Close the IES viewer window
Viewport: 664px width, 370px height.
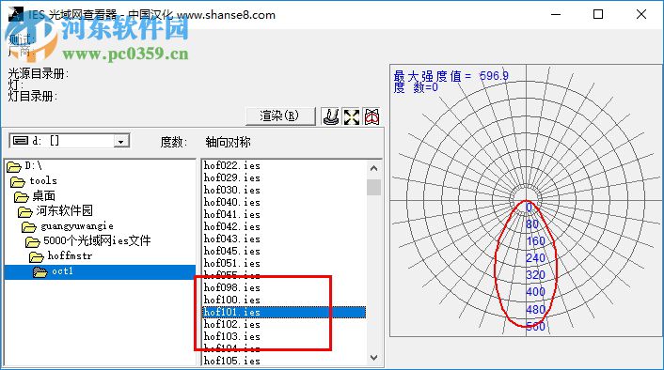(641, 14)
